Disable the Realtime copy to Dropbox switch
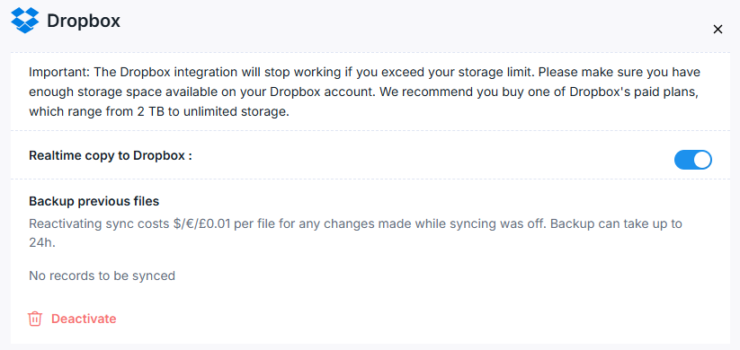740x350 pixels. tap(693, 160)
